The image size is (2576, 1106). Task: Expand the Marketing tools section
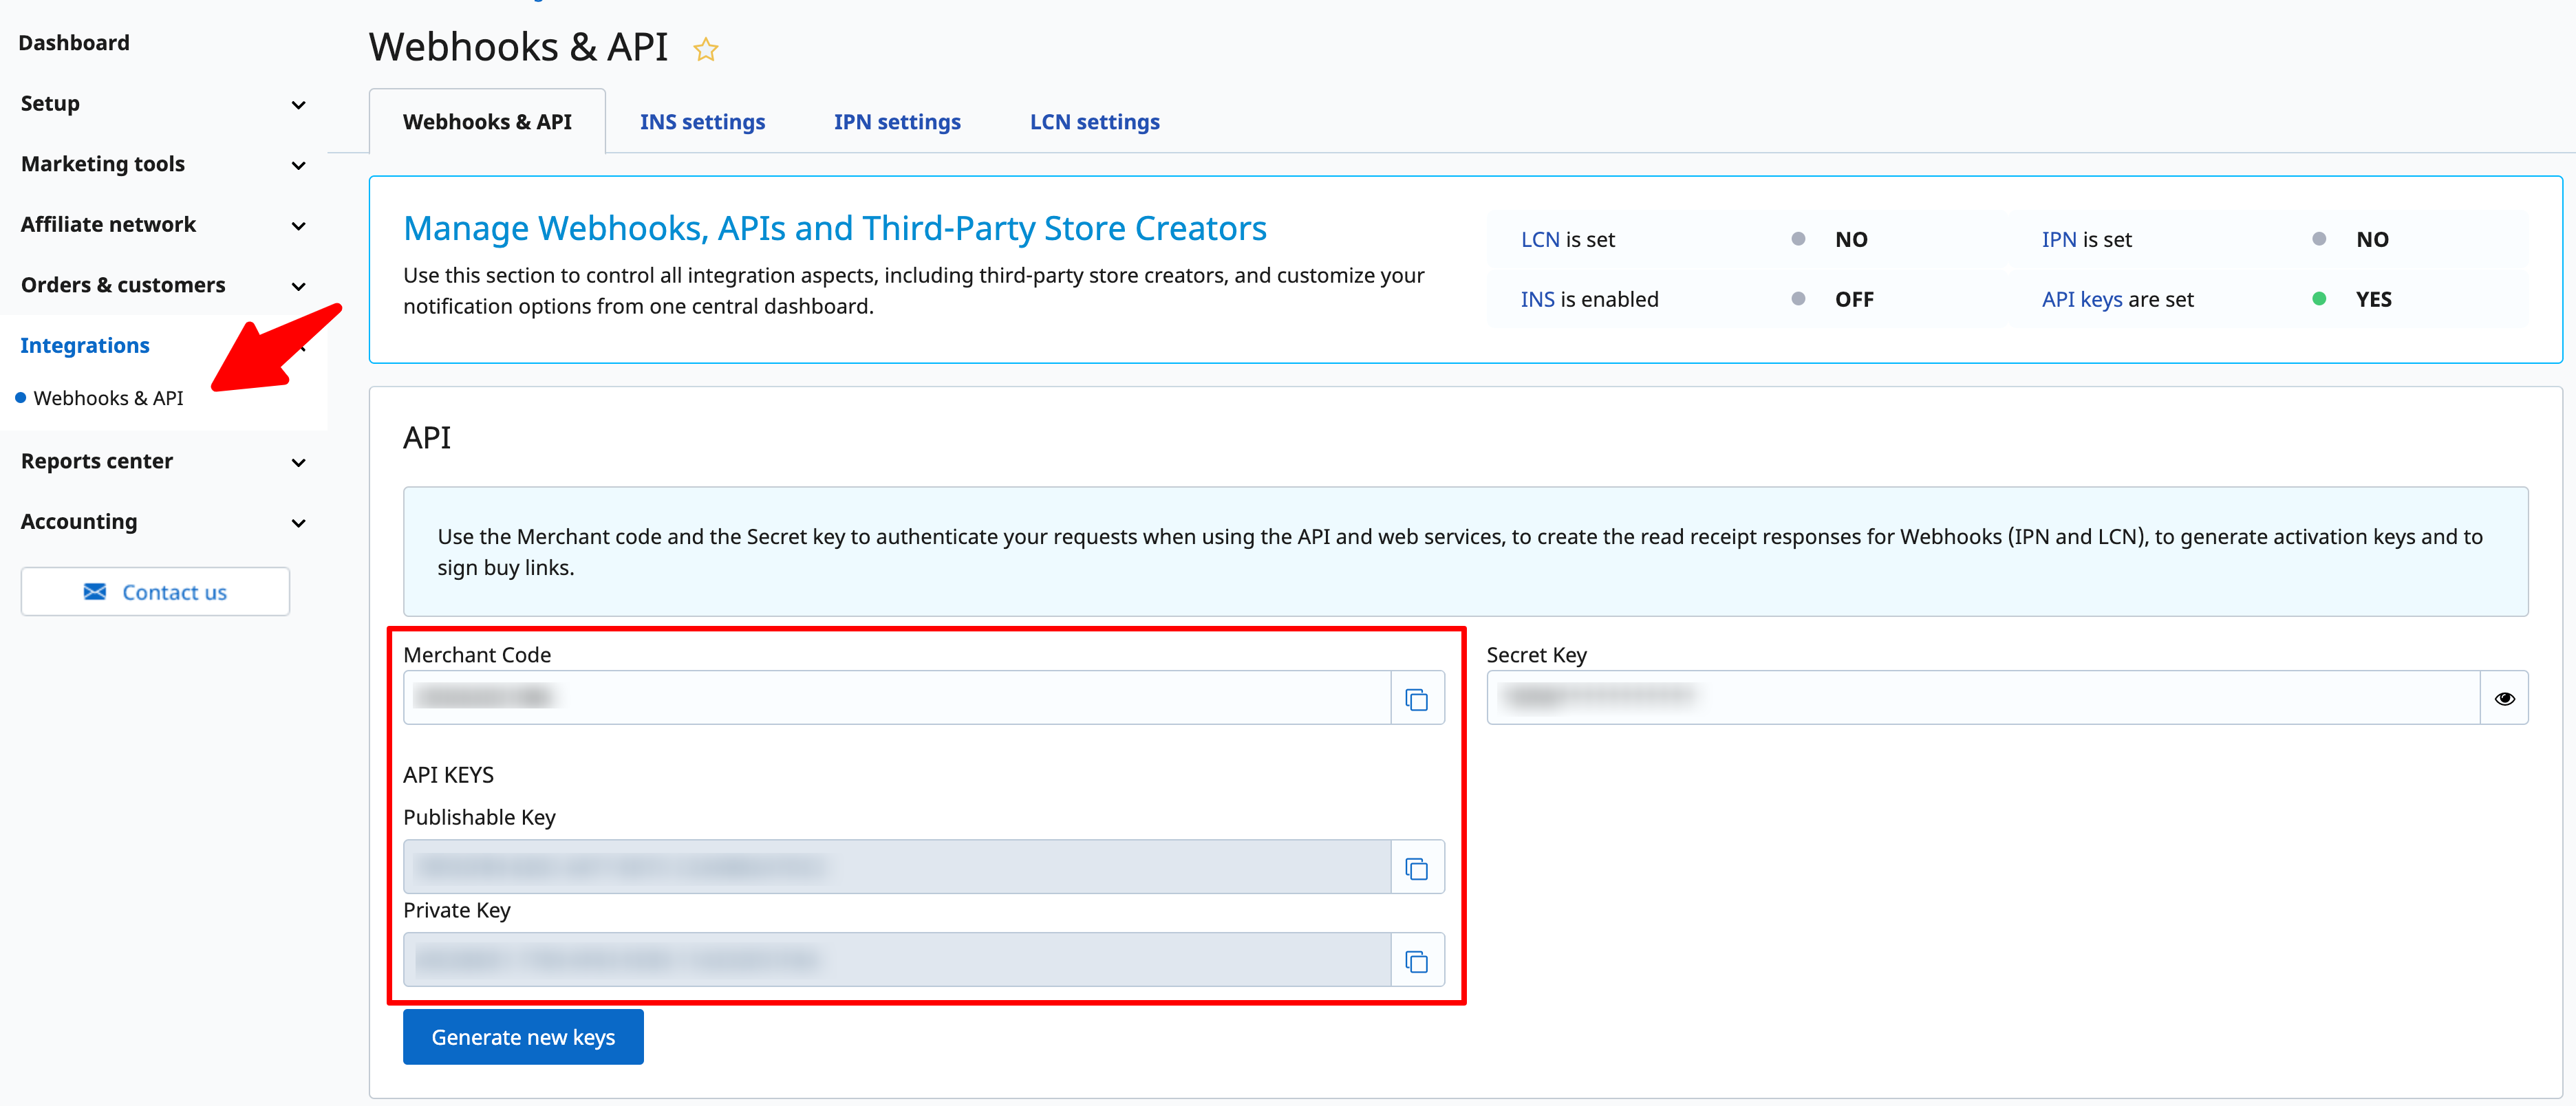pos(298,165)
